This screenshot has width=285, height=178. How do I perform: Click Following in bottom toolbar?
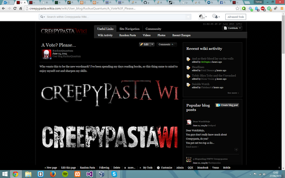[x=104, y=168]
